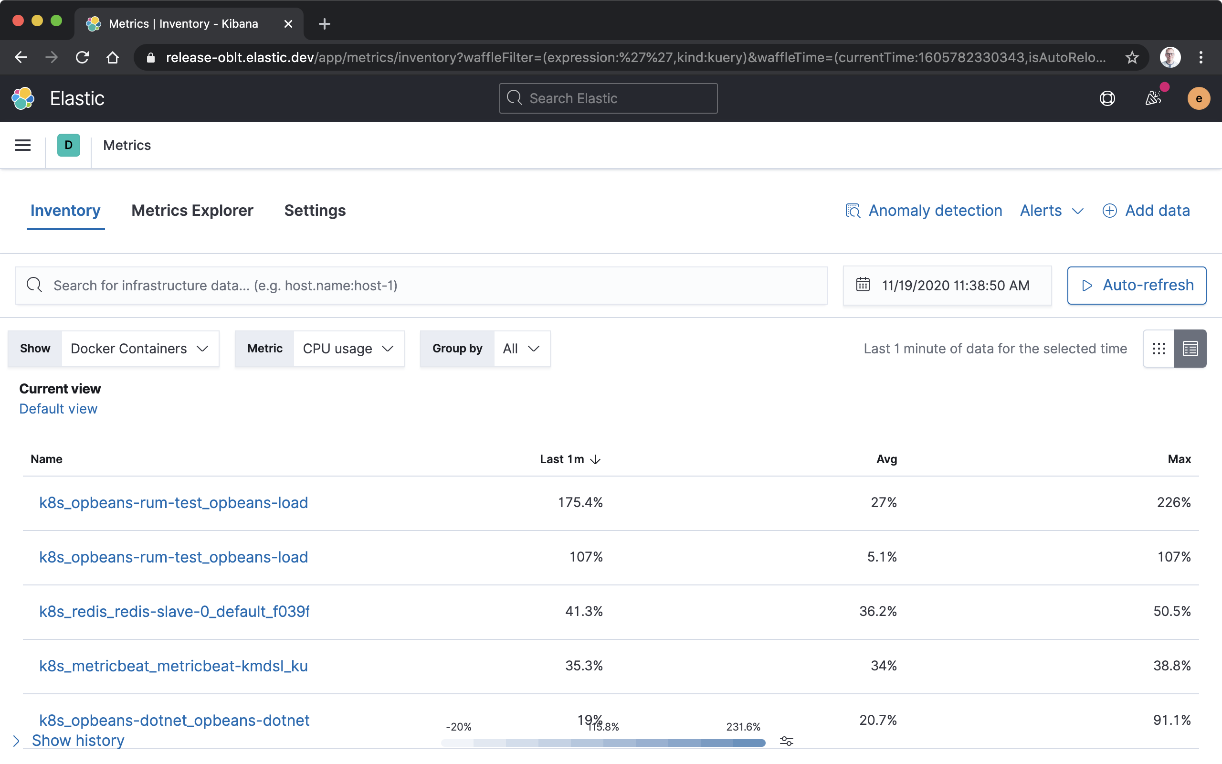Open Anomaly detection

pyautogui.click(x=935, y=210)
